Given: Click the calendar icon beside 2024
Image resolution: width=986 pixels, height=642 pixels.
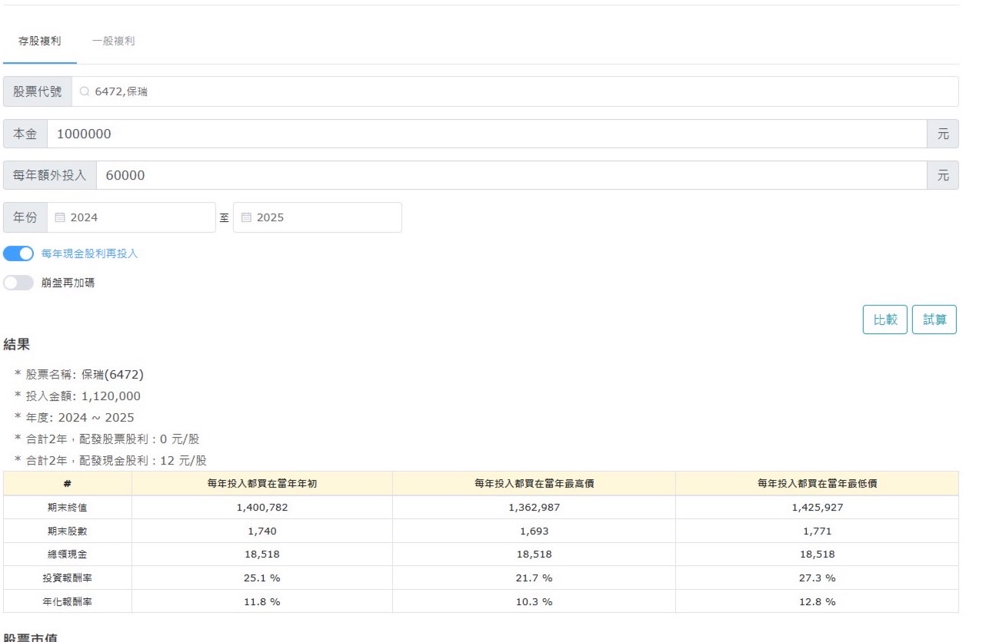Looking at the screenshot, I should [x=60, y=217].
